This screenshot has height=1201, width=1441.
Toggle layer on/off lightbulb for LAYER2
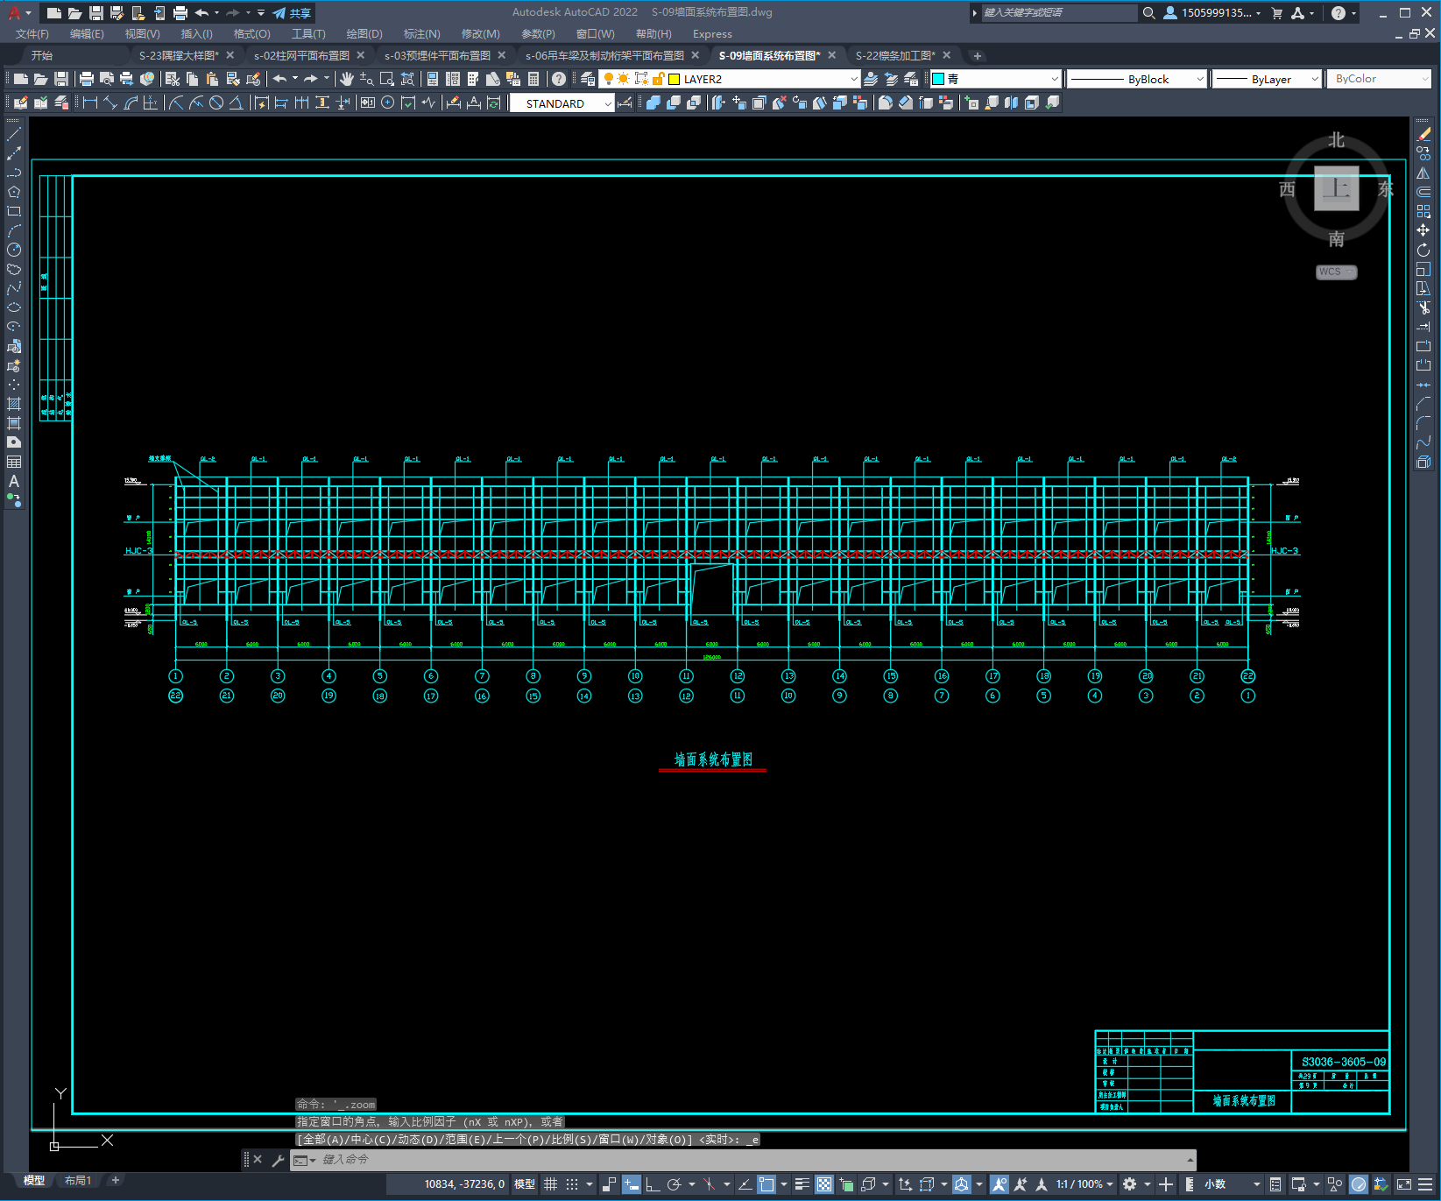pos(609,79)
